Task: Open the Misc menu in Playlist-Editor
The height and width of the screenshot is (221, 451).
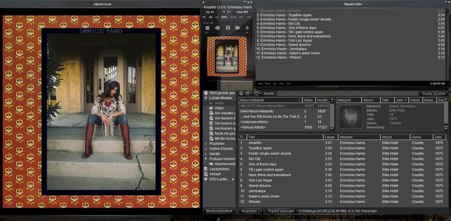Action: coord(281,83)
